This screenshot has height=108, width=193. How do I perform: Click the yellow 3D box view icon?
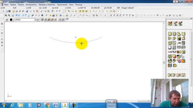[x=80, y=11]
